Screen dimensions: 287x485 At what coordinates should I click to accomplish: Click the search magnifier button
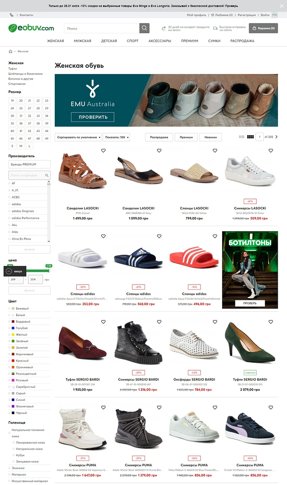tap(144, 28)
